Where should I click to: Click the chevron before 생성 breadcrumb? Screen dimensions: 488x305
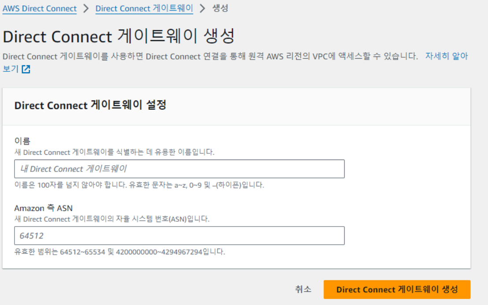[202, 8]
